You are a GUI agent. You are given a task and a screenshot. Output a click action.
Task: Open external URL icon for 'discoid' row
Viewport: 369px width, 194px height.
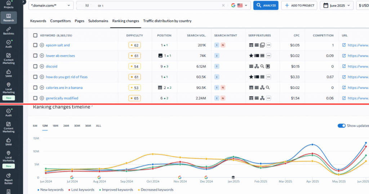344,66
